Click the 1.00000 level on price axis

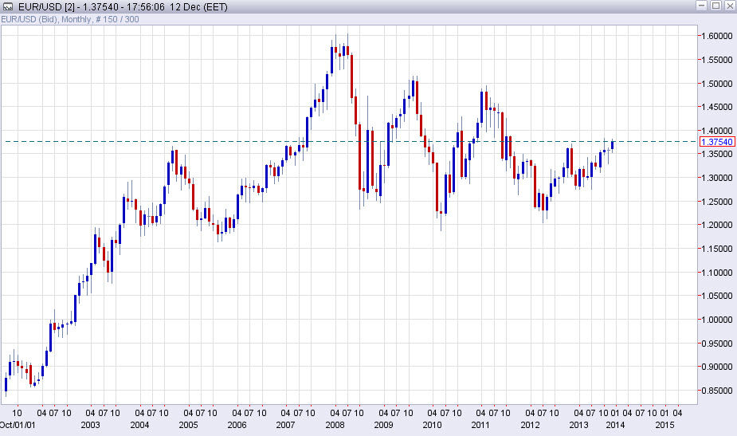pos(716,320)
